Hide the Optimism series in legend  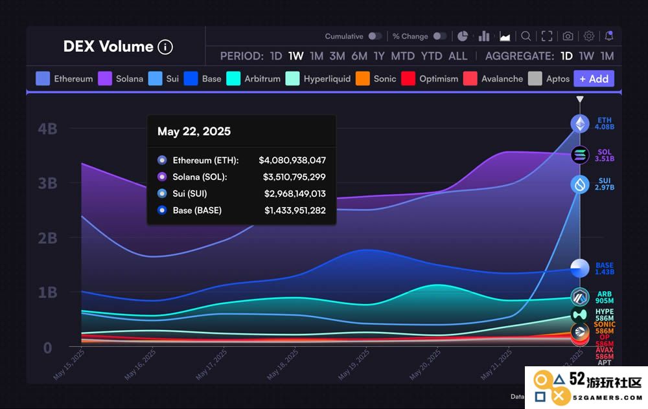tap(430, 79)
